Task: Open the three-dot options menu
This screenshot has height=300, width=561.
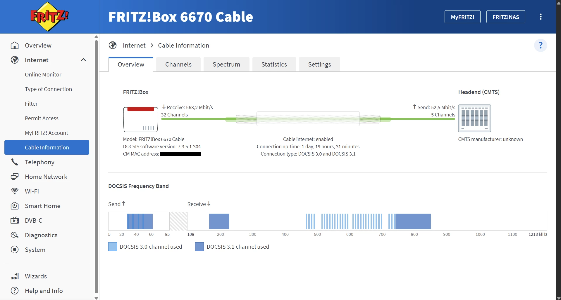Action: (x=541, y=17)
